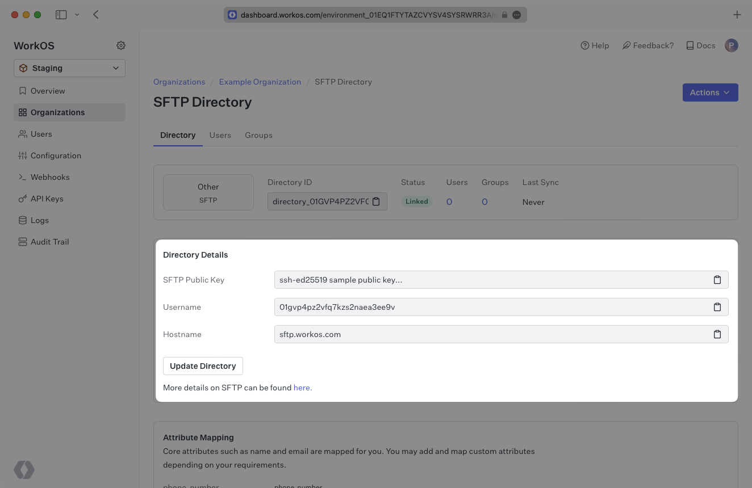The width and height of the screenshot is (752, 488).
Task: Open environment settings via the gear icon
Action: point(120,45)
